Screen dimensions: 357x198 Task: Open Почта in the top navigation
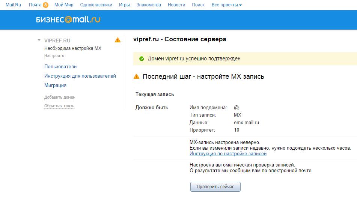coord(35,5)
